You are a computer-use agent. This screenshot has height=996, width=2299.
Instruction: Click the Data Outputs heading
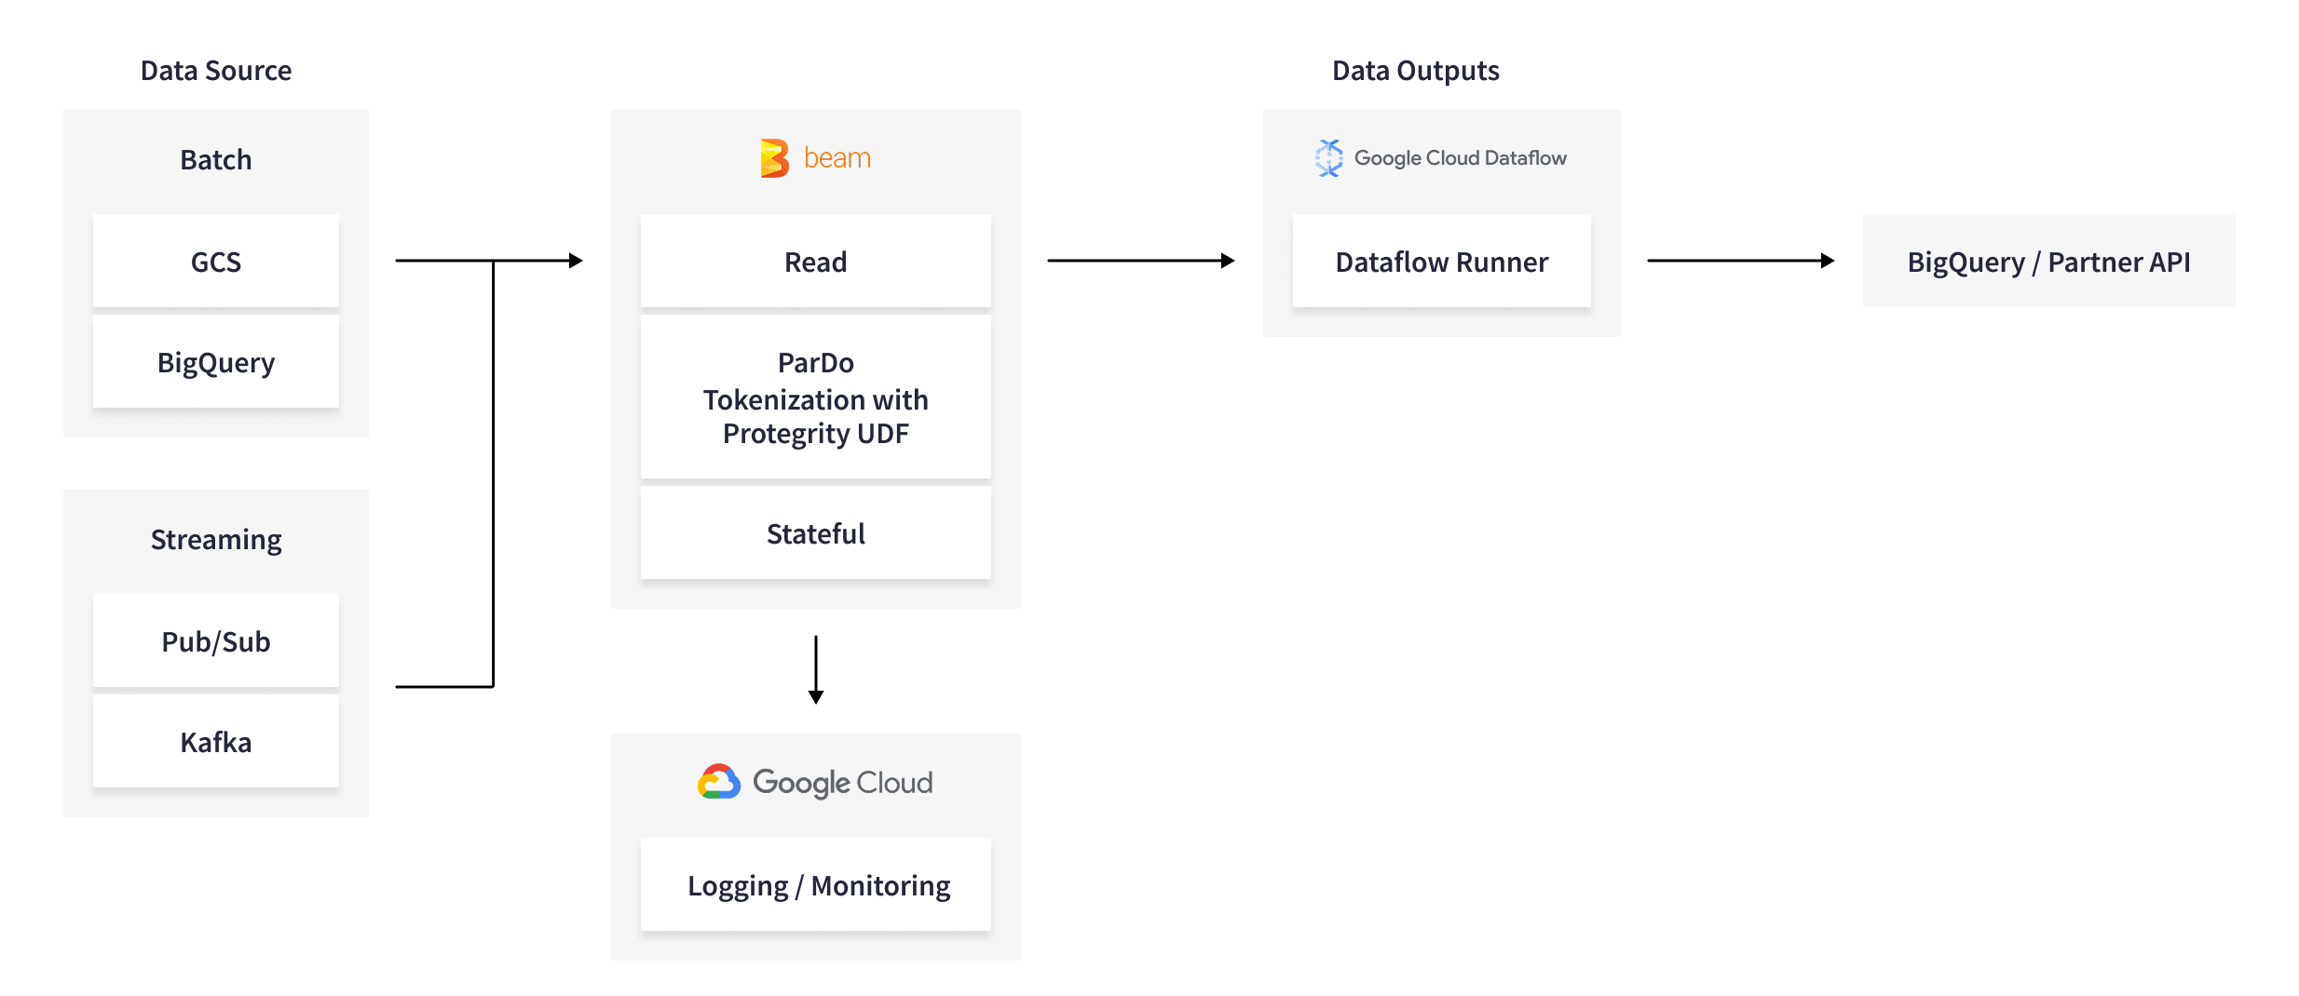coord(1415,71)
